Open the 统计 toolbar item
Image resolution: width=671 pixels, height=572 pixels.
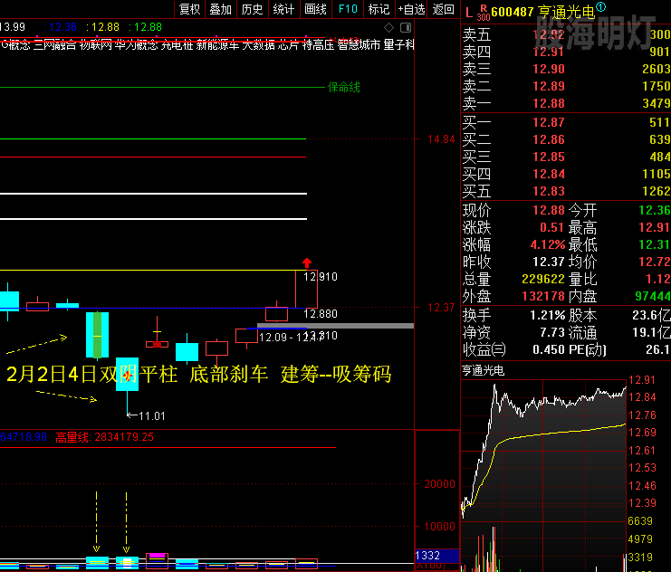click(283, 9)
